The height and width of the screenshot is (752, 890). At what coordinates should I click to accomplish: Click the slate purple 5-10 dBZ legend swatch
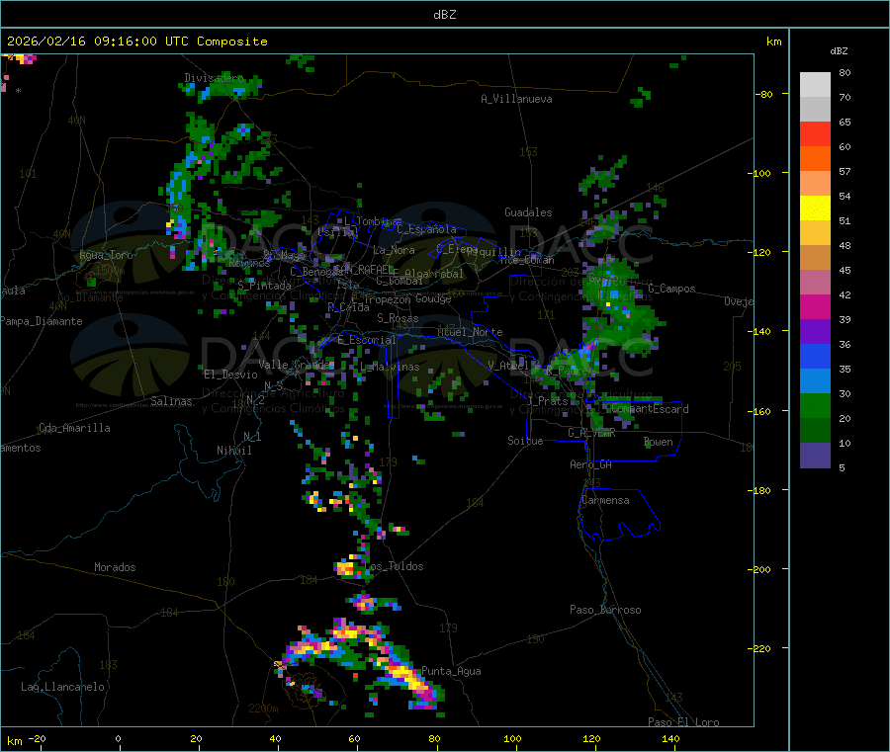[x=815, y=456]
